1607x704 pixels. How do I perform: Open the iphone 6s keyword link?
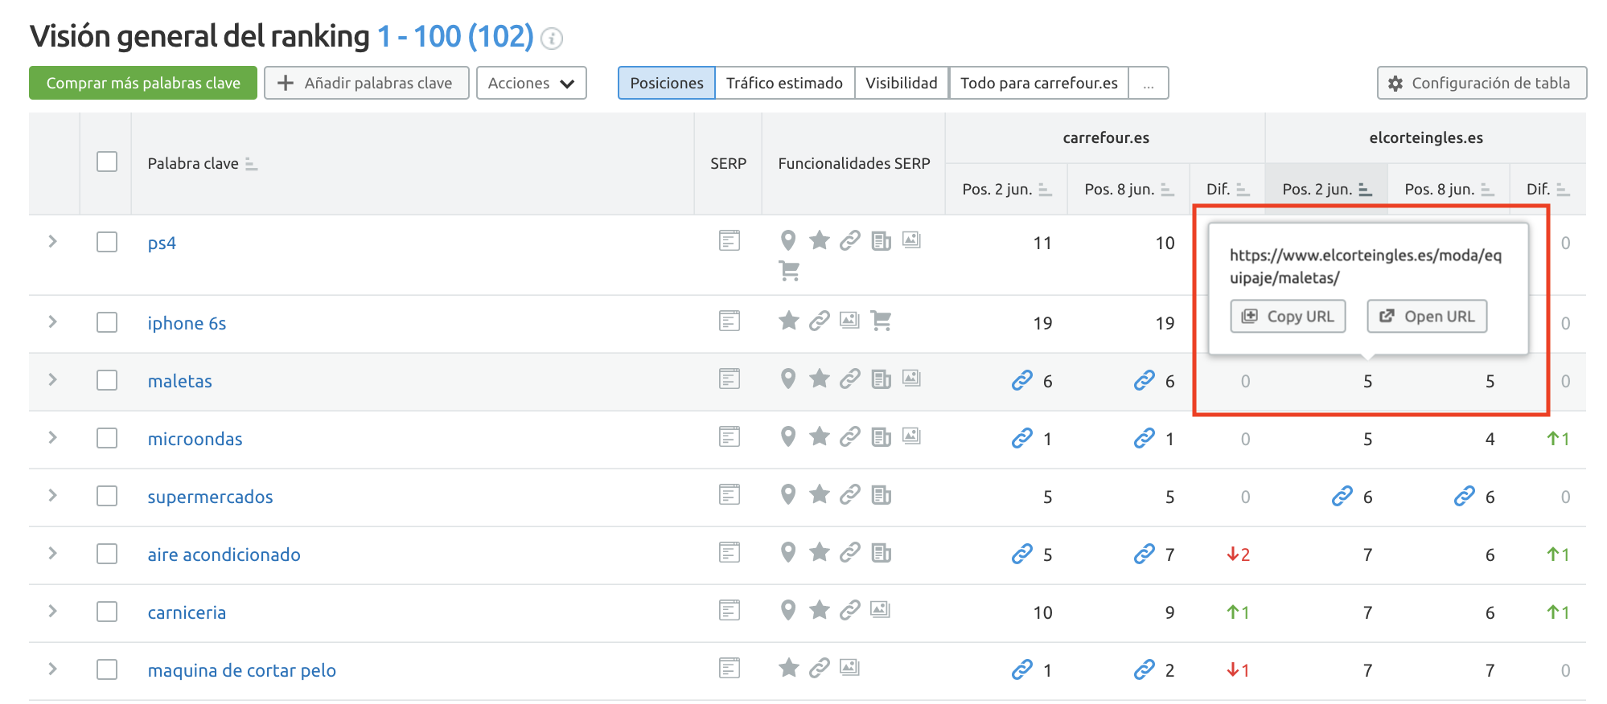pos(187,323)
